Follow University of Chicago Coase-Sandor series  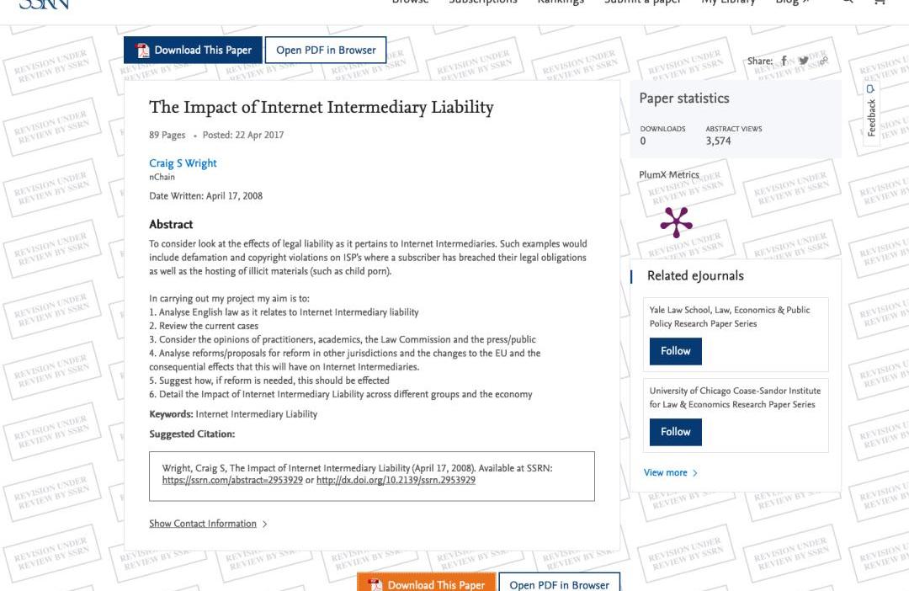[x=675, y=432]
